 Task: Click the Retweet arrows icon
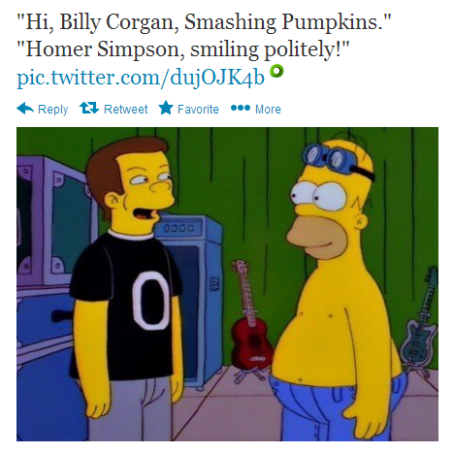(89, 108)
